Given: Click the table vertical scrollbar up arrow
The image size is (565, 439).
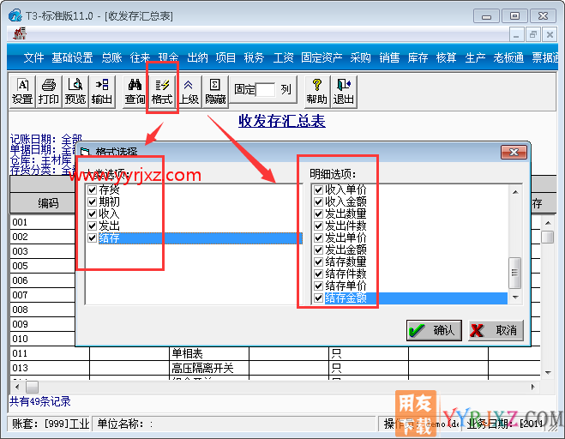Looking at the screenshot, I should (x=548, y=223).
